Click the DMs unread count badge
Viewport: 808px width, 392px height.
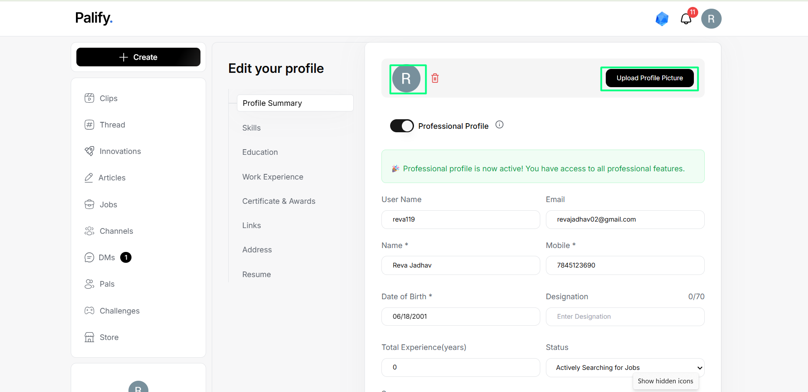126,258
